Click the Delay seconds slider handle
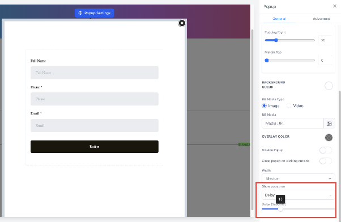Screen dimensions: 341x222 (x=280, y=209)
